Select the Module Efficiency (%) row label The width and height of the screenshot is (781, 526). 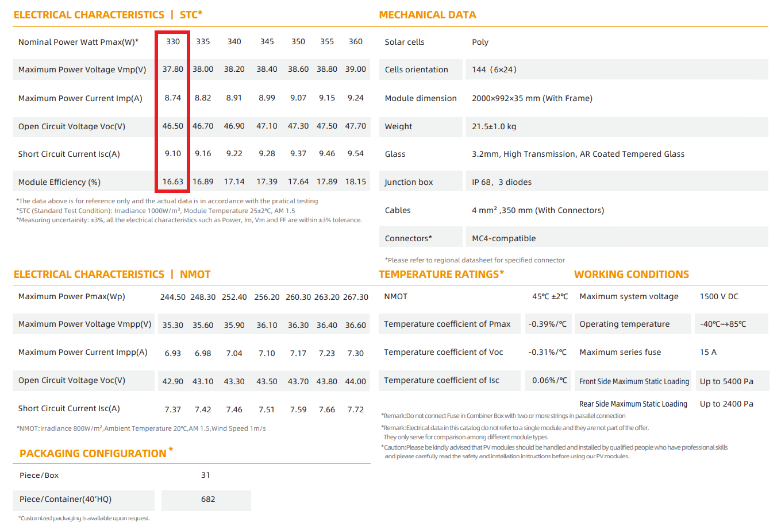(x=59, y=182)
